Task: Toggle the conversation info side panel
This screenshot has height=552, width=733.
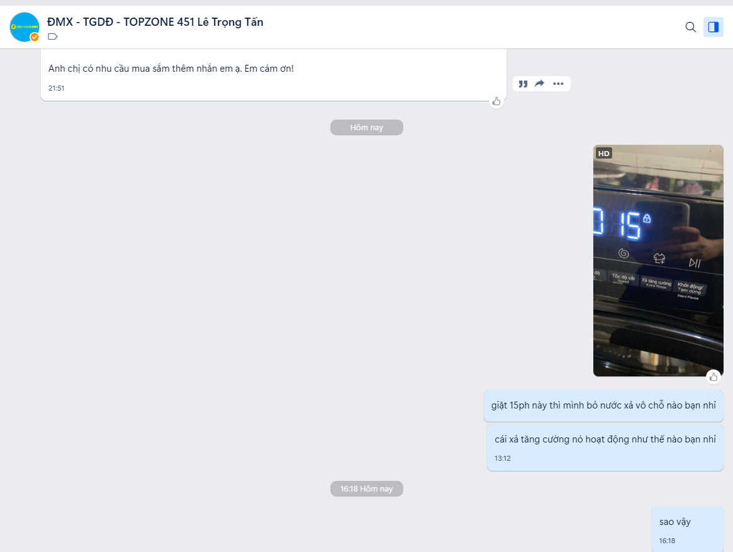Action: click(713, 27)
